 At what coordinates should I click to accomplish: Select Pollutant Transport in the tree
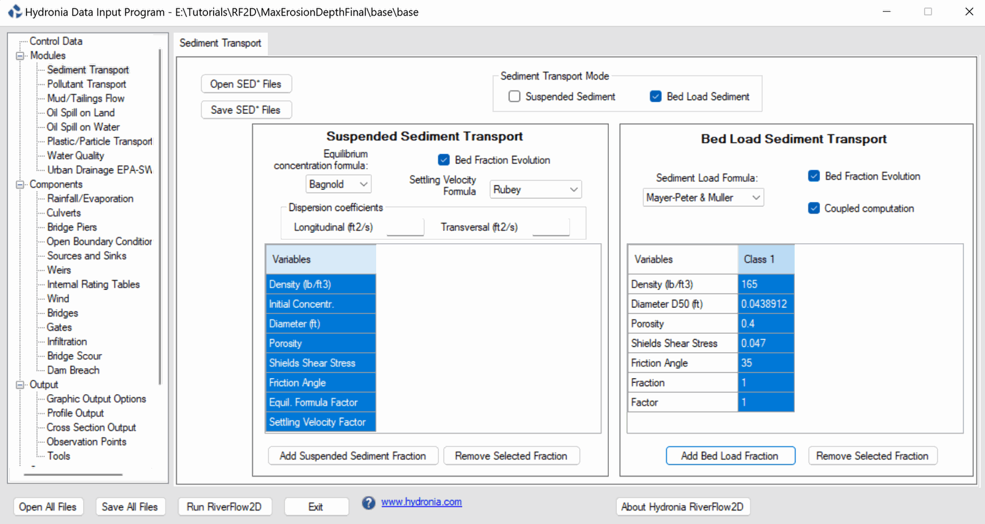click(86, 84)
